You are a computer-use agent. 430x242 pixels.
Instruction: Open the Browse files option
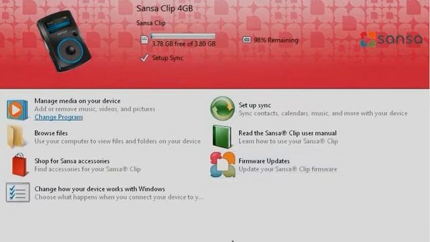point(51,133)
